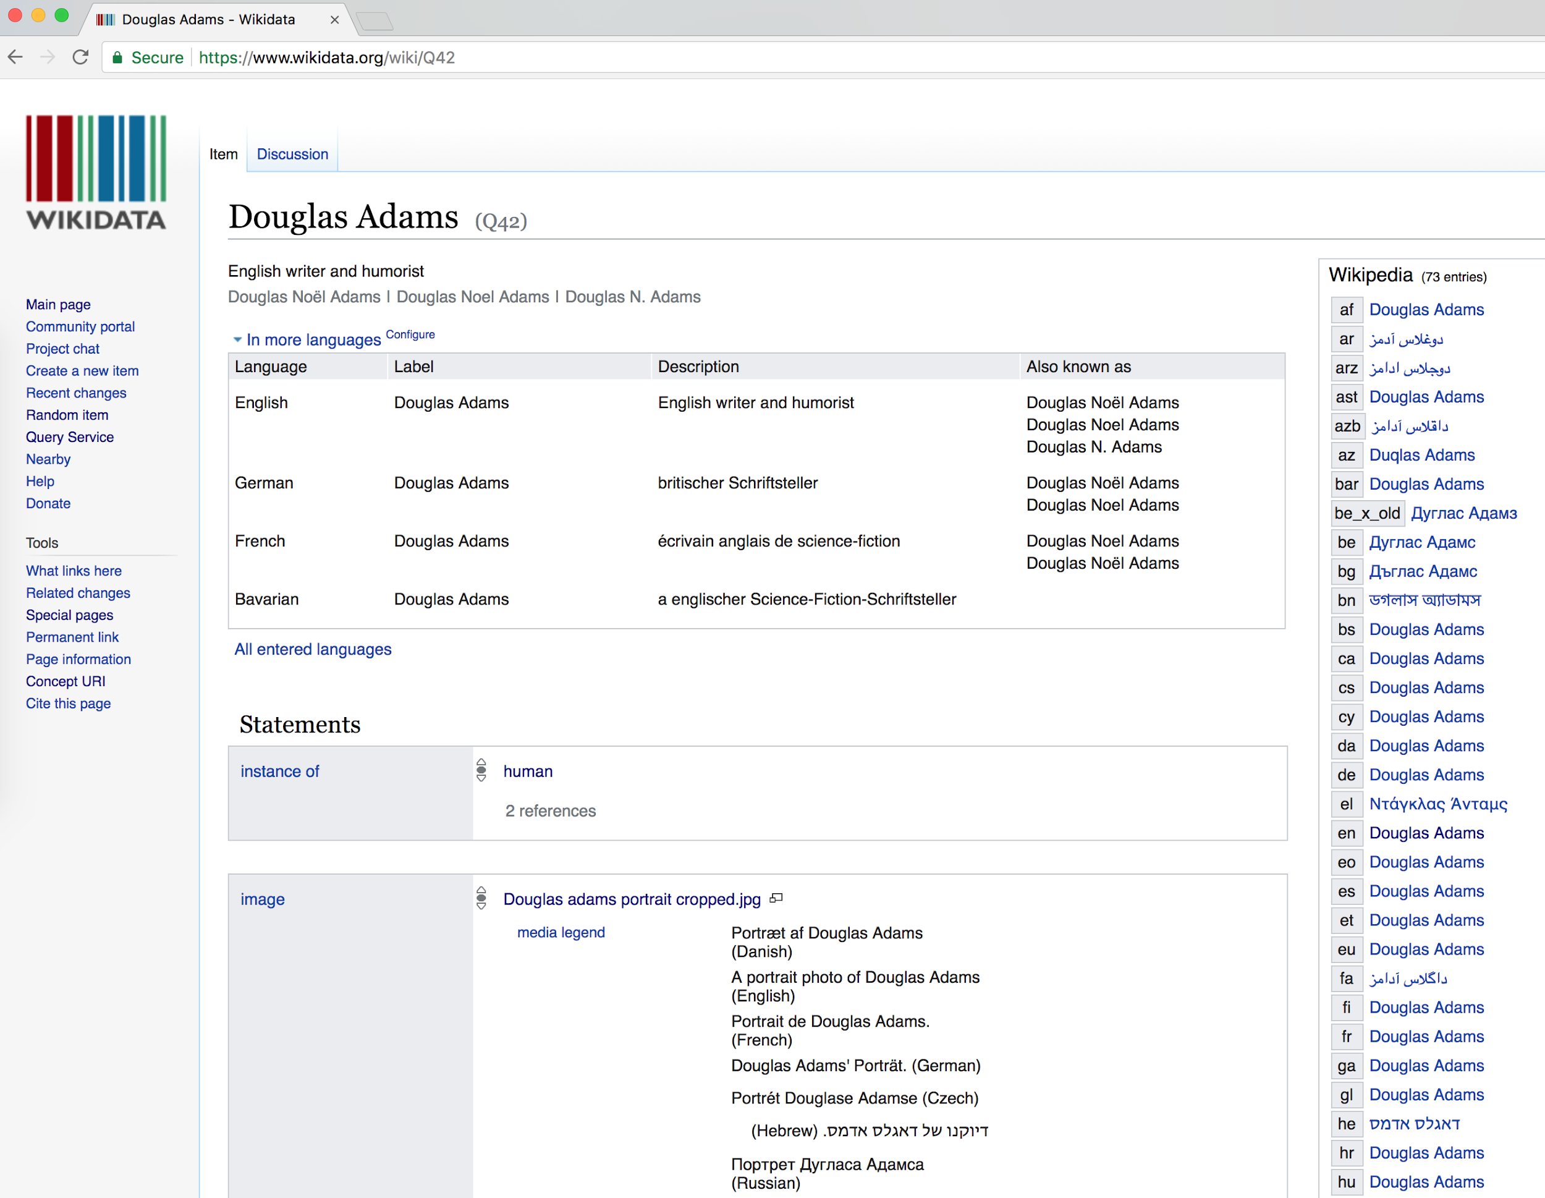This screenshot has width=1545, height=1198.
Task: Open the instance of property
Action: pyautogui.click(x=279, y=771)
